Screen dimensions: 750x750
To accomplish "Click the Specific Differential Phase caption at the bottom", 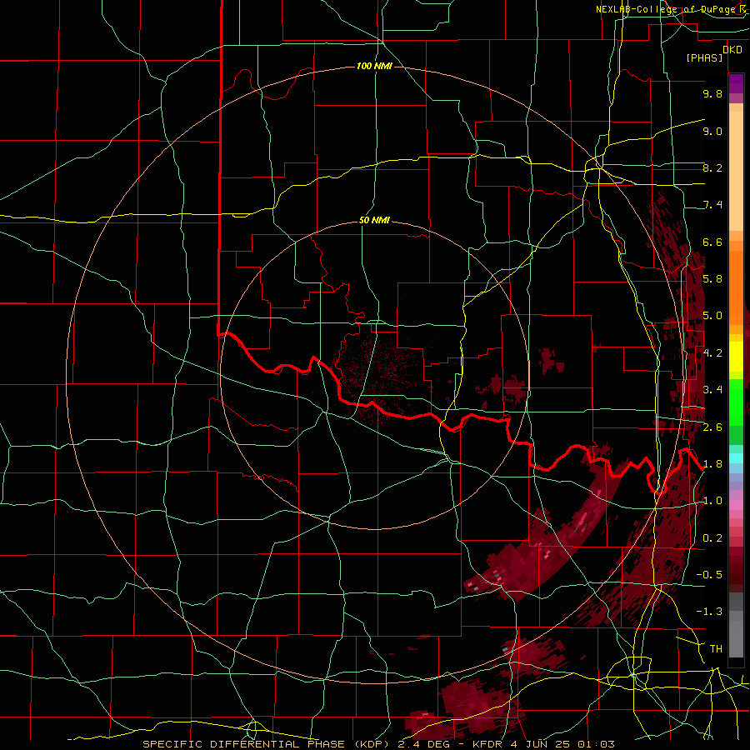I will (x=378, y=744).
